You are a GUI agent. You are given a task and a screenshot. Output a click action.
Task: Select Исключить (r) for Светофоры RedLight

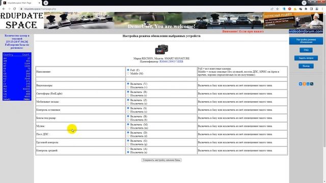click(x=128, y=95)
